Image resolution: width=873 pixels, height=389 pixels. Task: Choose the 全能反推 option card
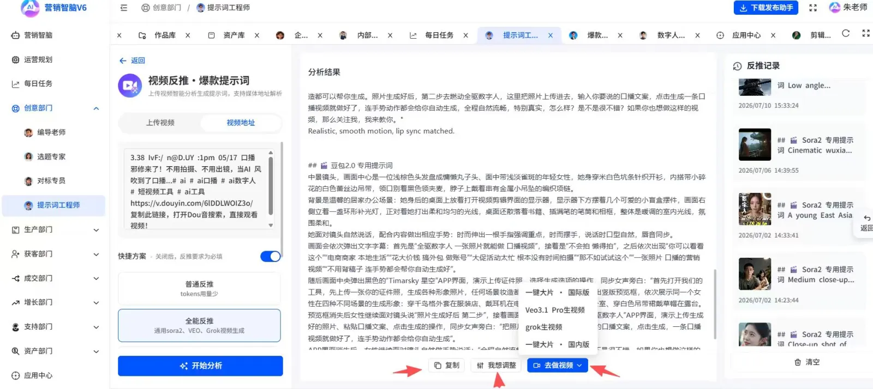(199, 325)
